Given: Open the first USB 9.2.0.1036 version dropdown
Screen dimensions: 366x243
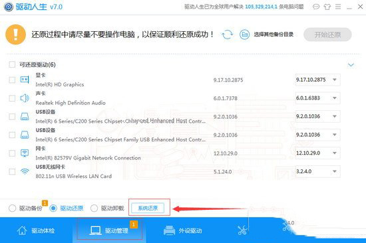Looking at the screenshot, I should 317,116.
